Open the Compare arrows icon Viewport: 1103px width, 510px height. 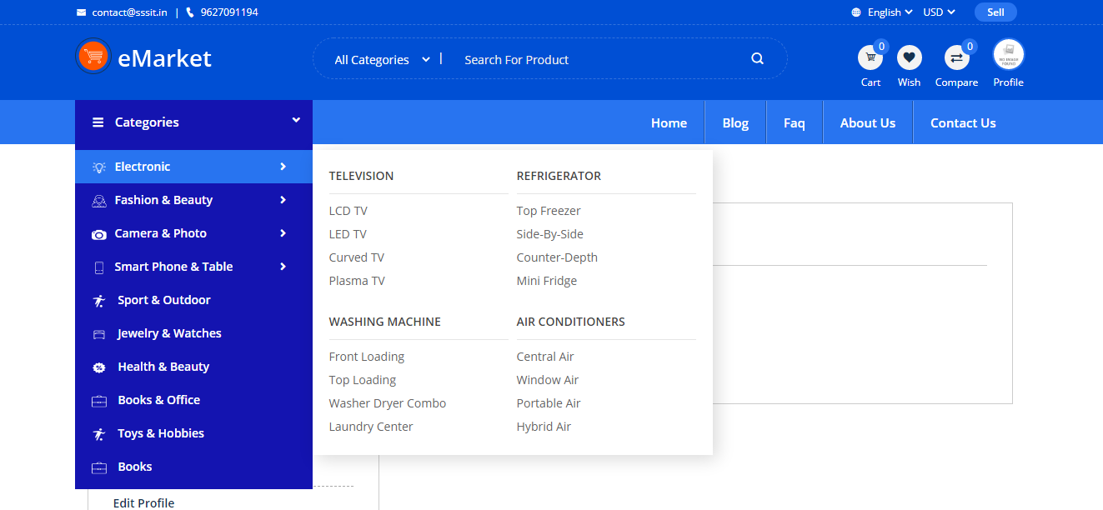(956, 57)
